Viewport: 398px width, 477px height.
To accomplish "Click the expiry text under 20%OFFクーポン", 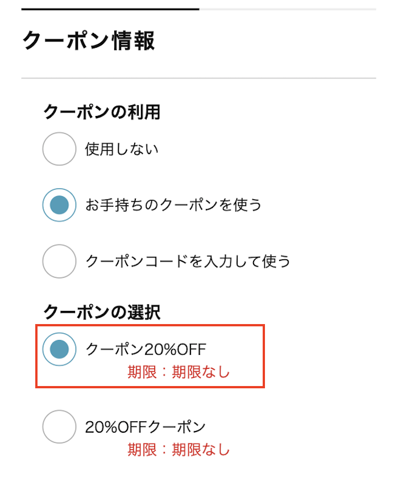I will 179,450.
